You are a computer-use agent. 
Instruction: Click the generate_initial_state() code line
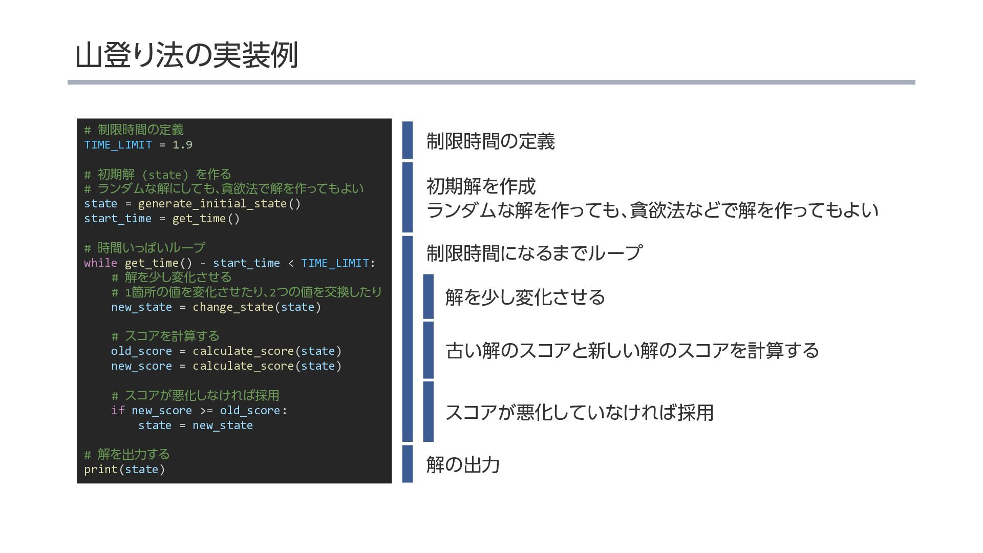pos(192,204)
